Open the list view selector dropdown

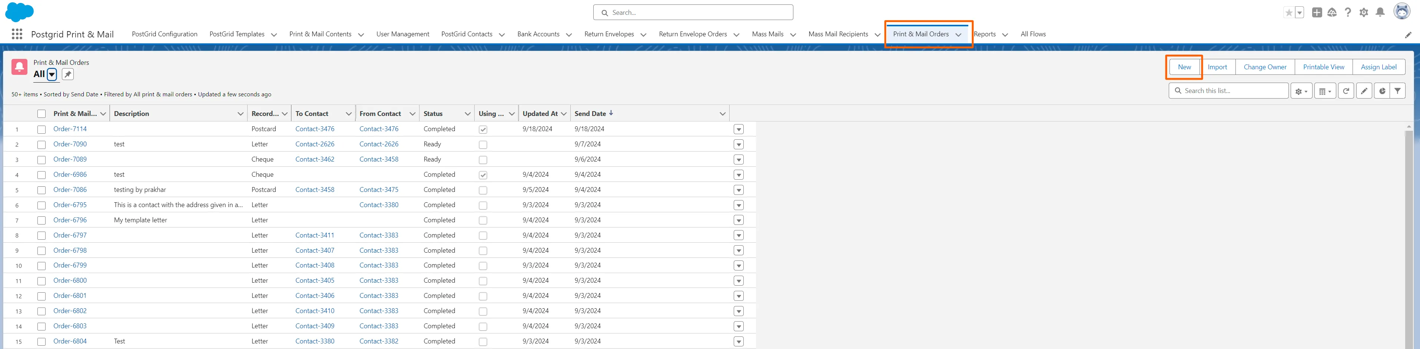(52, 74)
